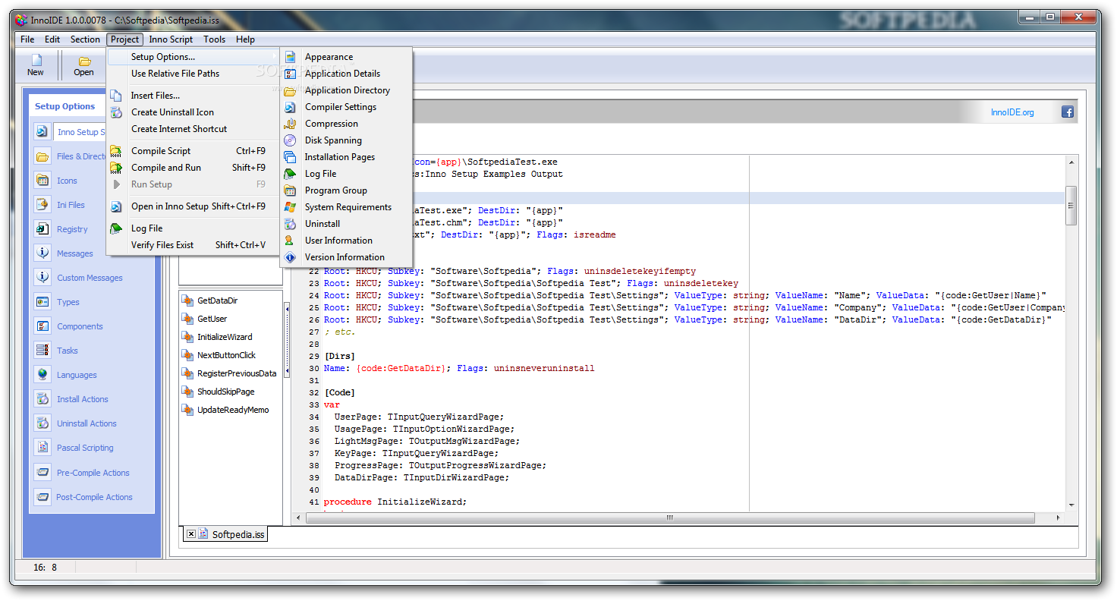Click the Version Information icon

[290, 257]
